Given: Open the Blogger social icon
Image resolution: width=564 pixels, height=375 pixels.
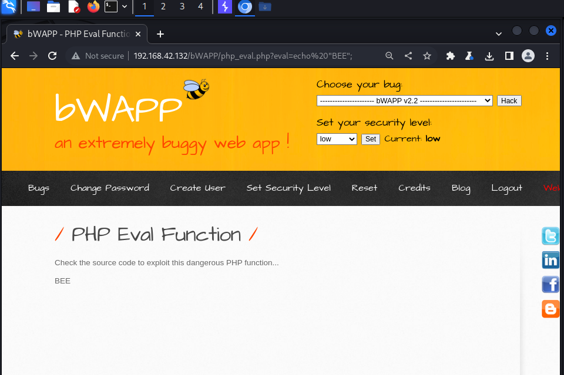Looking at the screenshot, I should tap(550, 309).
